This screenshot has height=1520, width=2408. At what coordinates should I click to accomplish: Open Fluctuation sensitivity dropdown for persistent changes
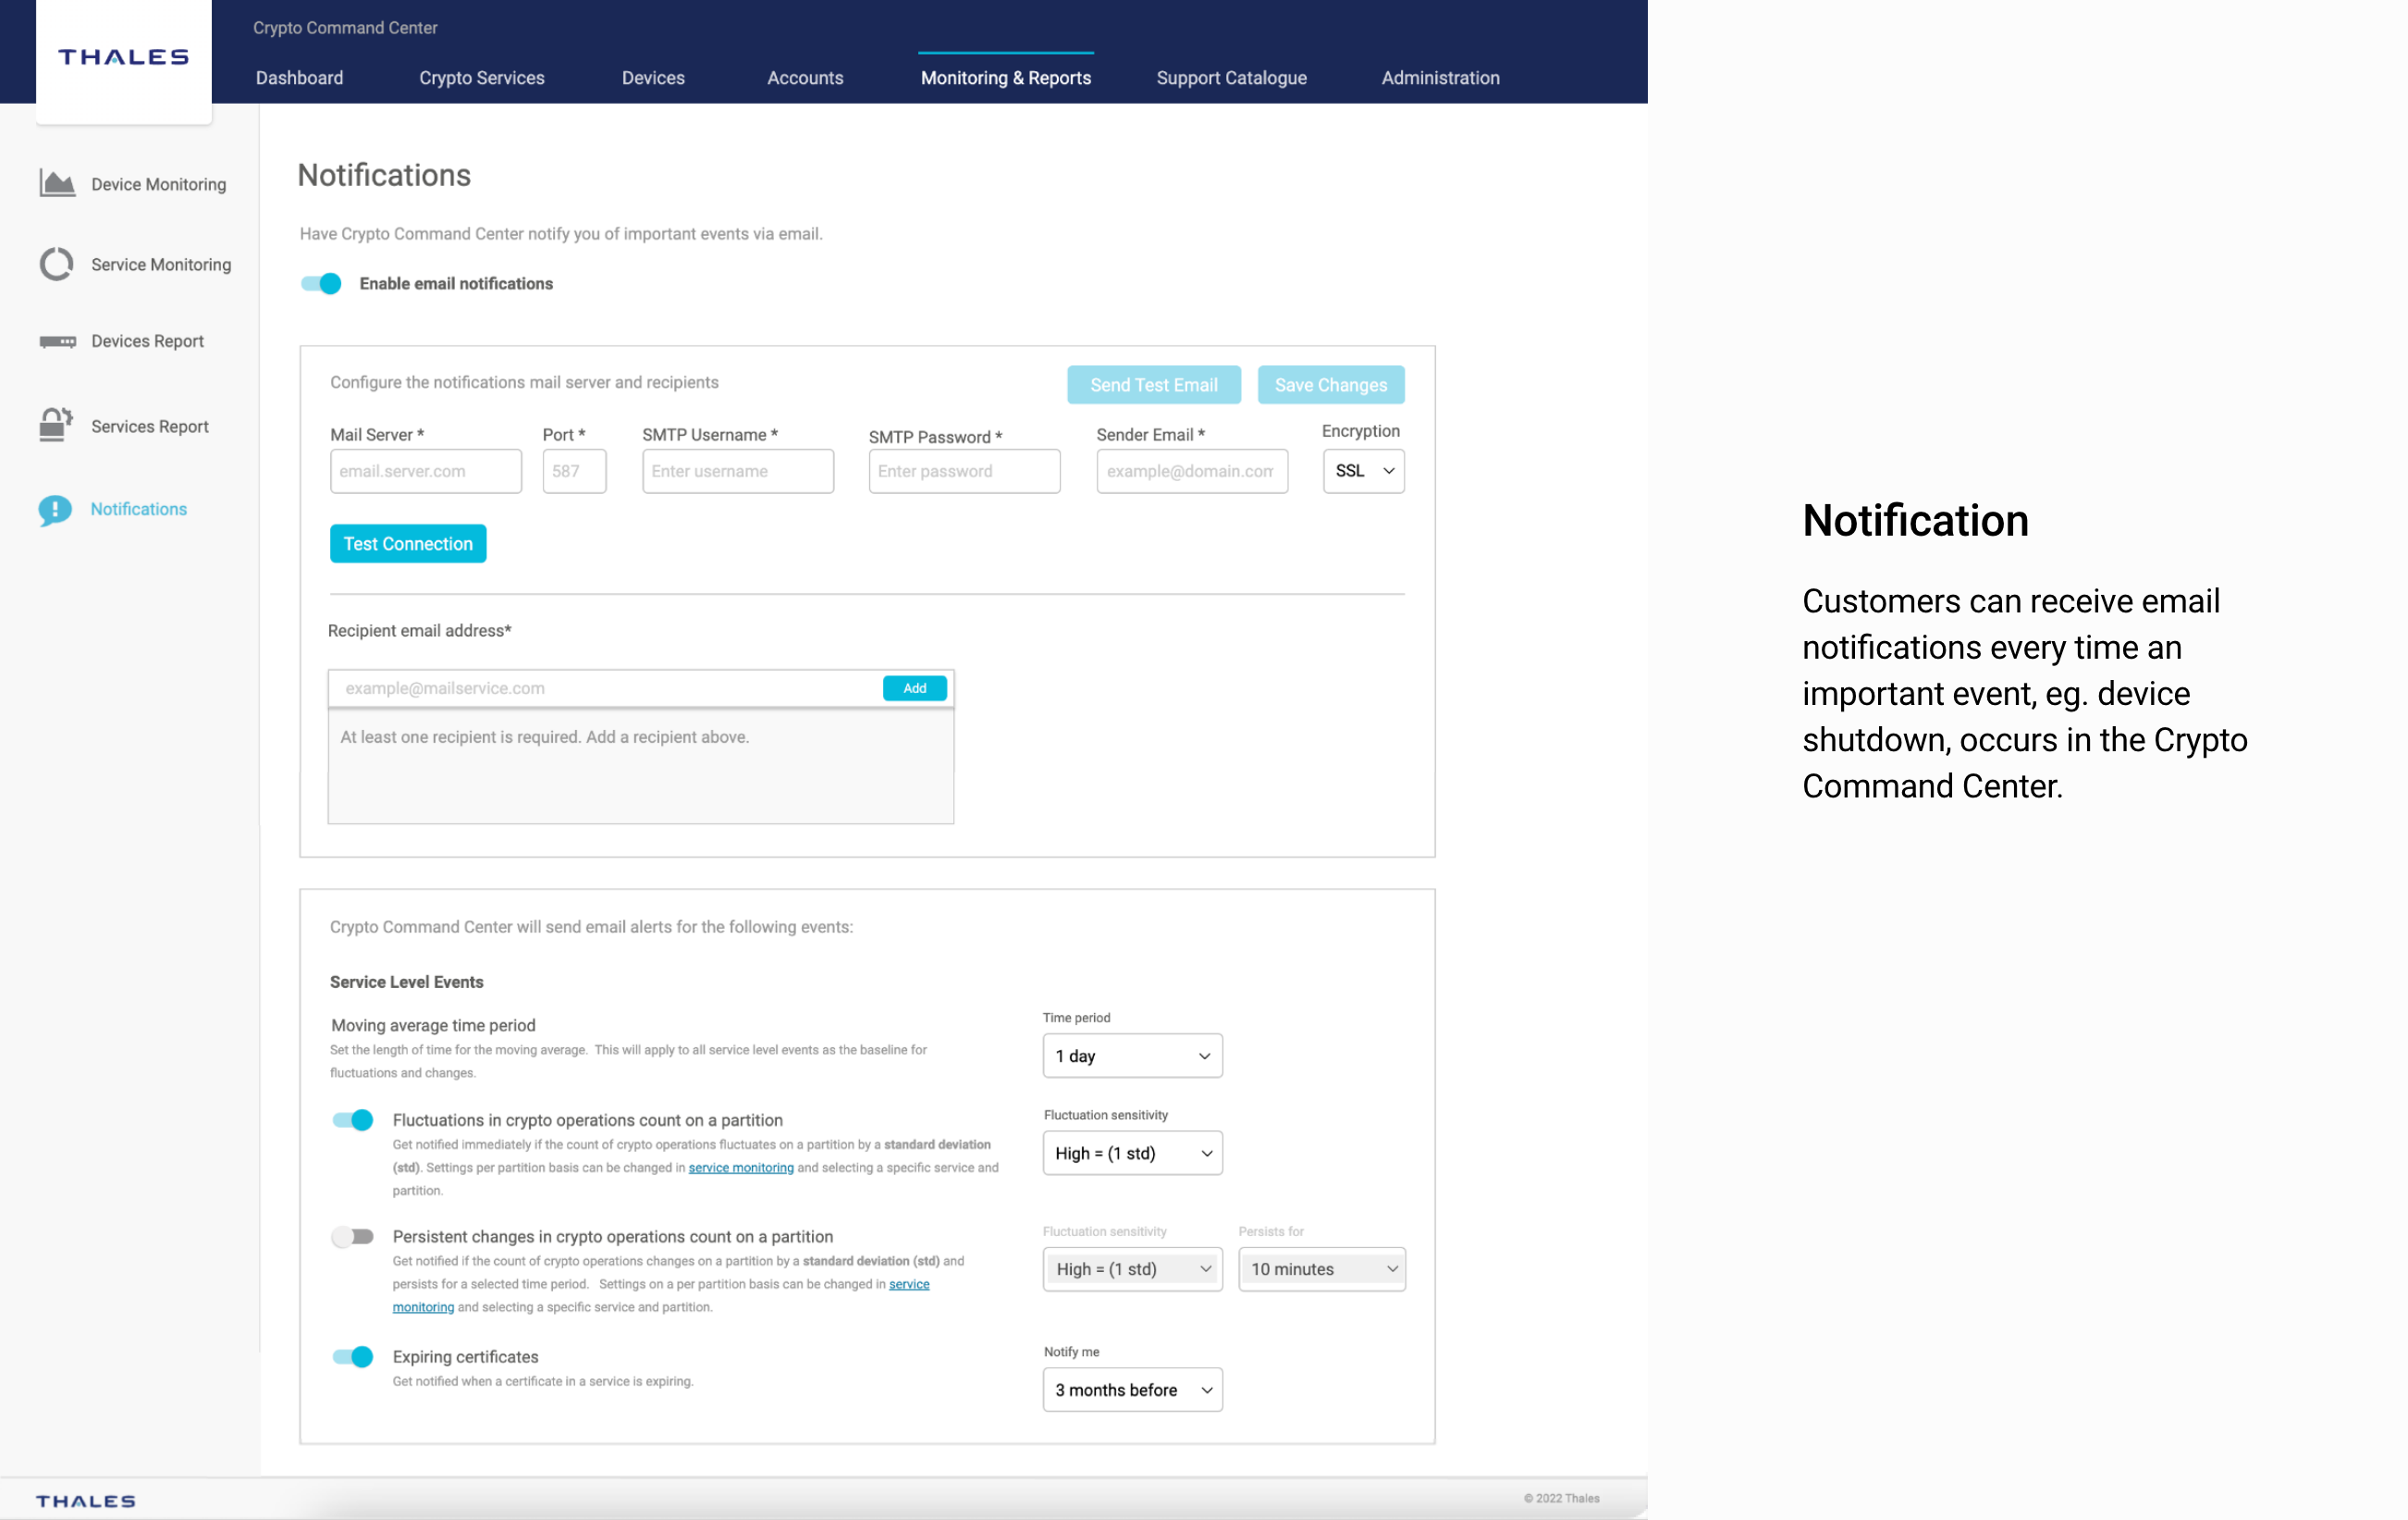point(1132,1269)
